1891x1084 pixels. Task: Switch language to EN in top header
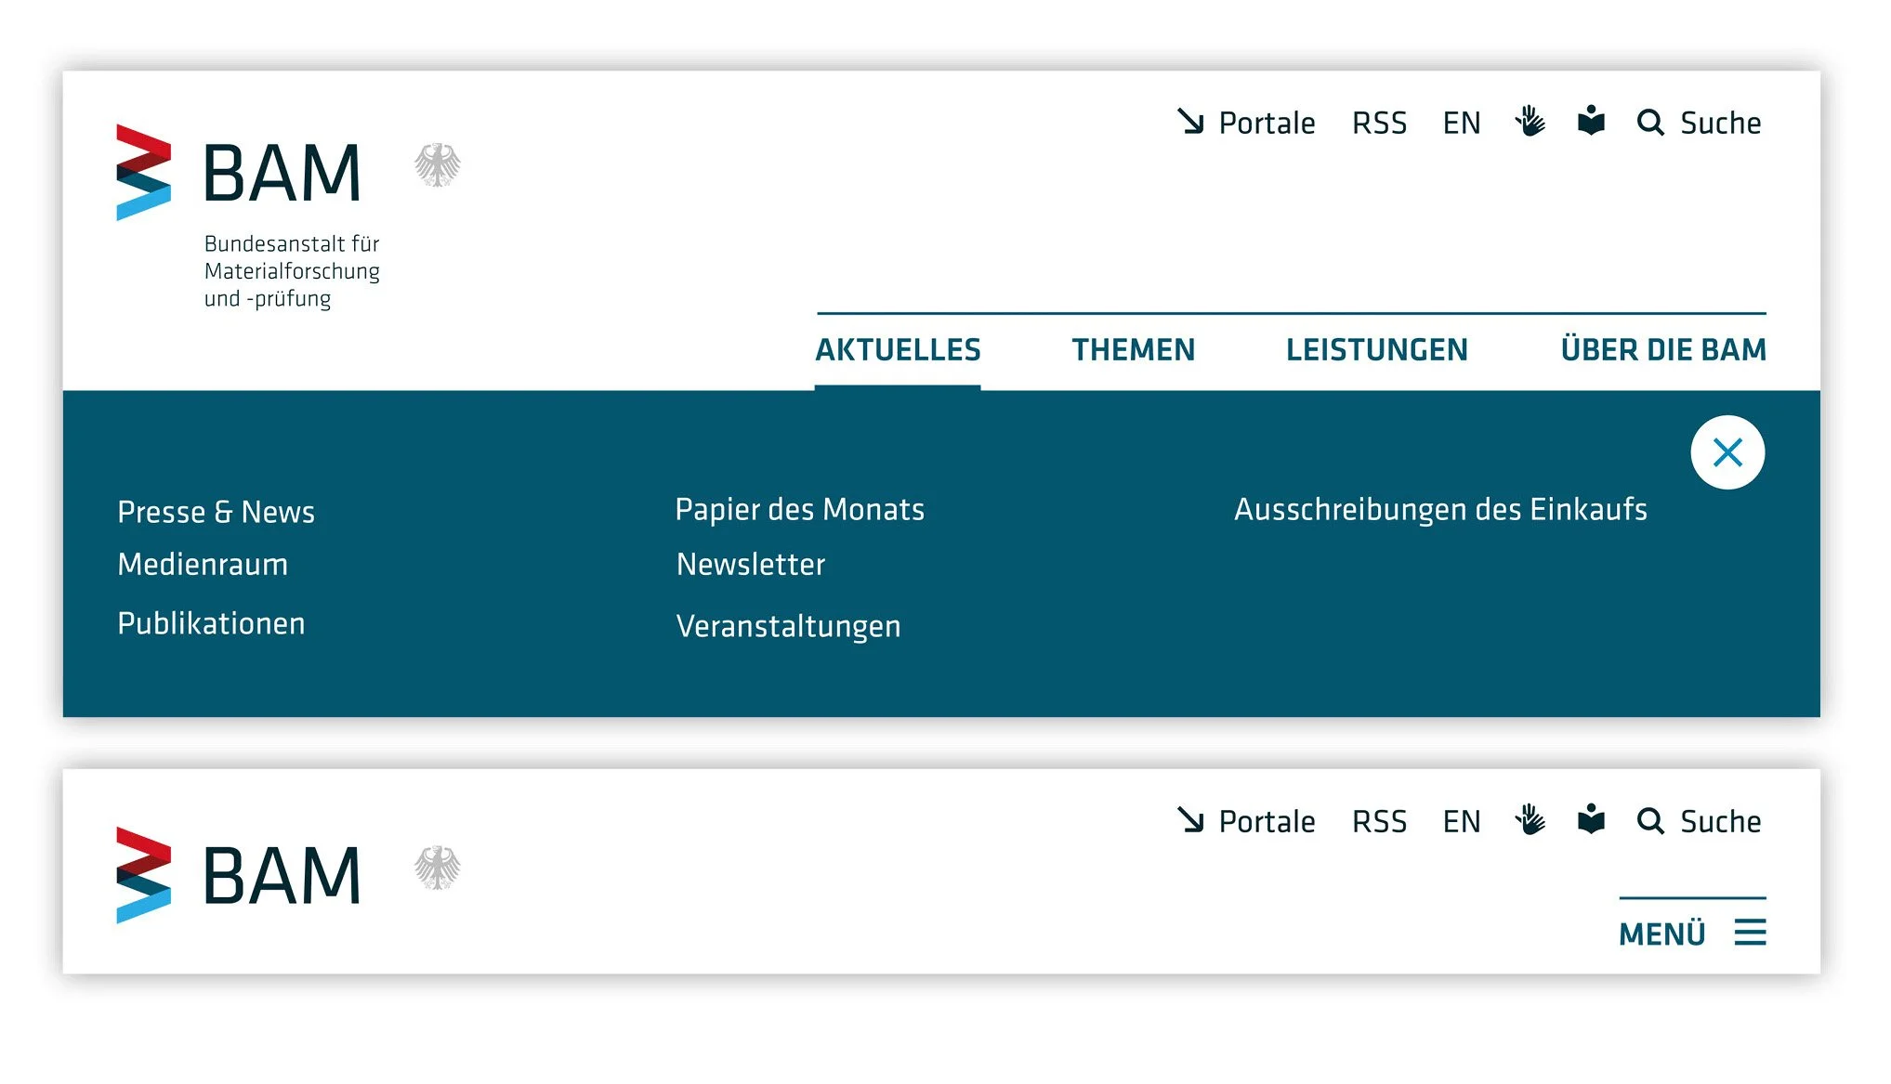click(x=1461, y=123)
